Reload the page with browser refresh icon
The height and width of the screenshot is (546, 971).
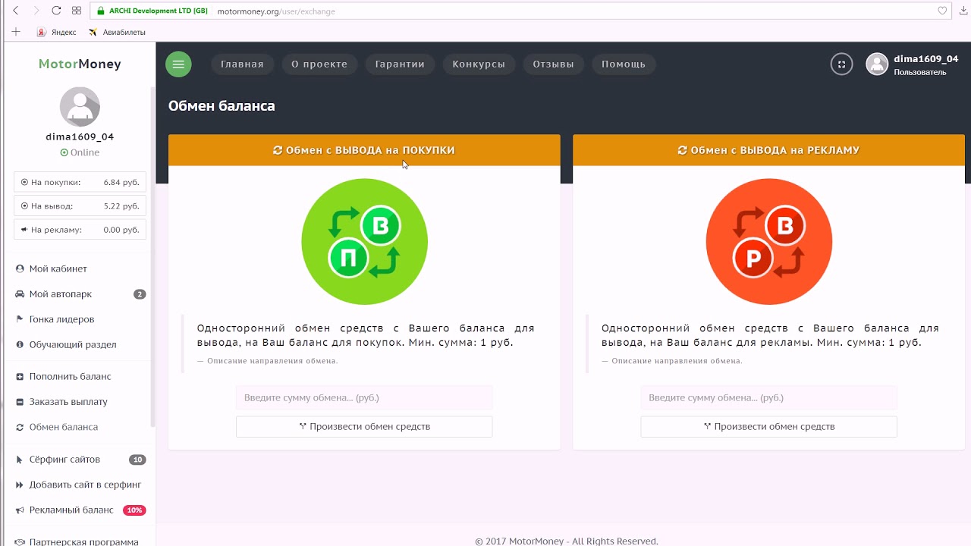[56, 11]
